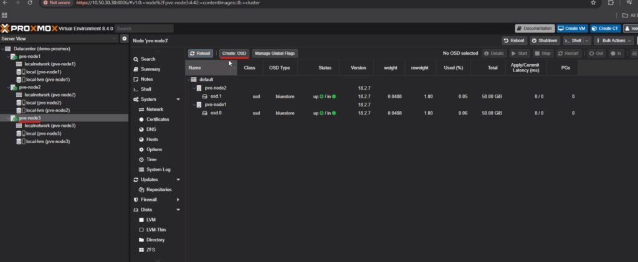Reboot the pve-node3 node
Screen dimensions: 638x262
pyautogui.click(x=514, y=40)
